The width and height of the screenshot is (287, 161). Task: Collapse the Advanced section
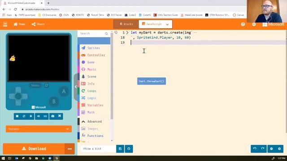pyautogui.click(x=94, y=121)
